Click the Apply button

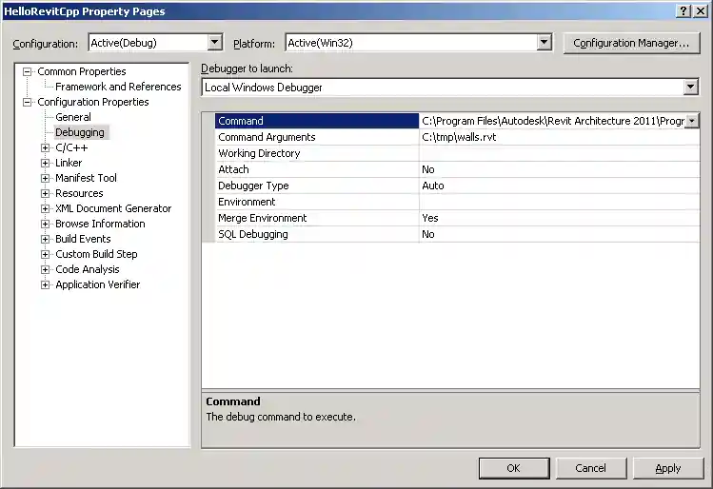pos(667,467)
